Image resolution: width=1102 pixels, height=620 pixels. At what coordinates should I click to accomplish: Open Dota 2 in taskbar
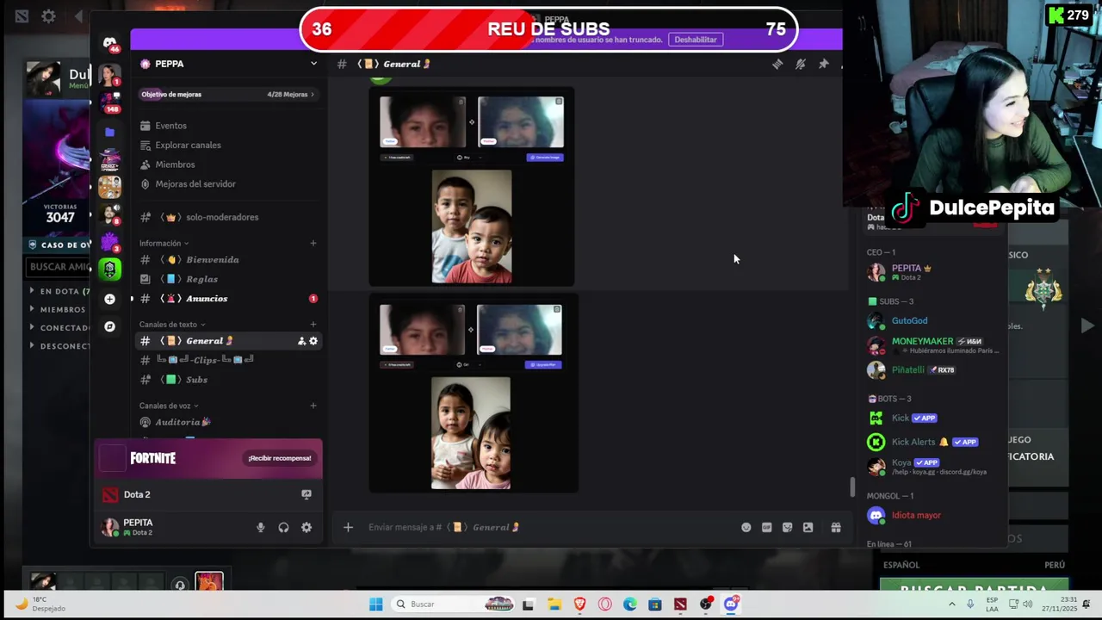click(x=680, y=604)
